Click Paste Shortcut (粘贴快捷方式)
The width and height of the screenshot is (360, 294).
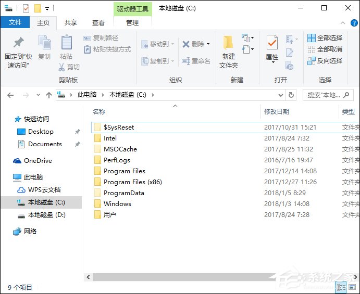pos(107,49)
